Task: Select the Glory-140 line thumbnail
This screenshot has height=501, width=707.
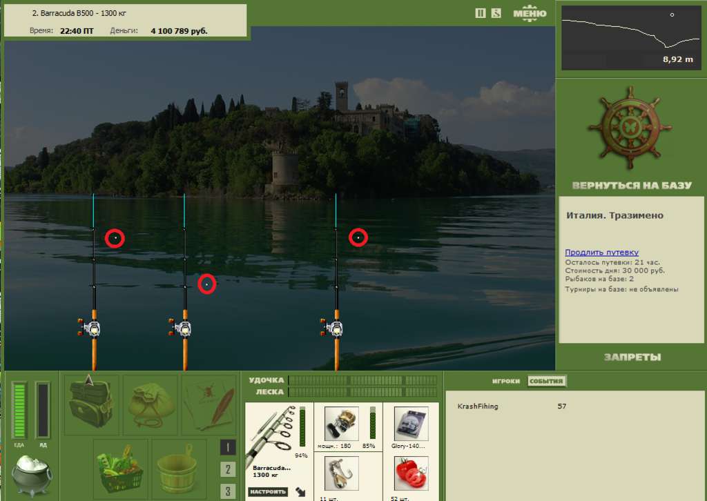Action: click(x=411, y=424)
